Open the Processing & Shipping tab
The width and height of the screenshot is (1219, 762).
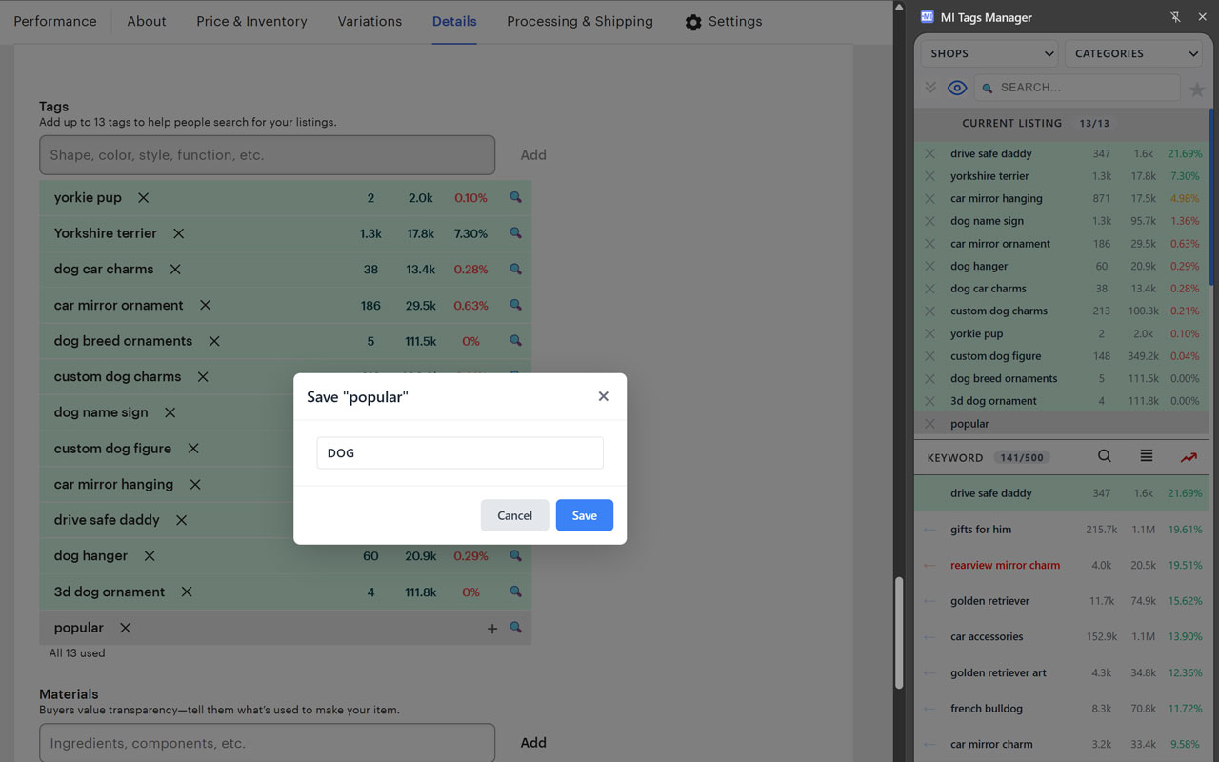(579, 21)
